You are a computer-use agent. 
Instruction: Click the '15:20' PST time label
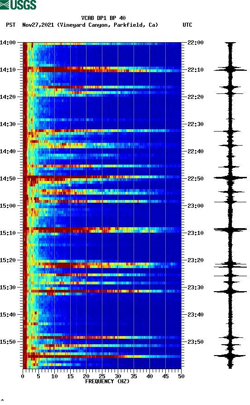(8, 260)
